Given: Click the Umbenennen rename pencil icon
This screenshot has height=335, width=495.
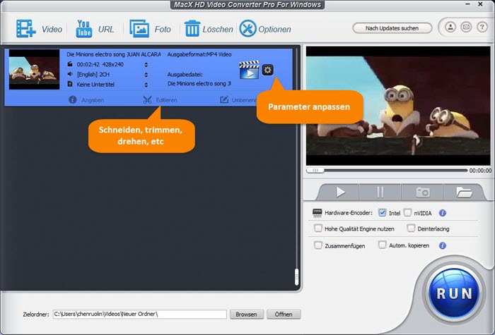Looking at the screenshot, I should coord(224,100).
